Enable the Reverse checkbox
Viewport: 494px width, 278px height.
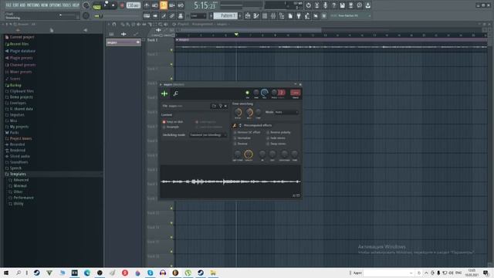(x=235, y=144)
